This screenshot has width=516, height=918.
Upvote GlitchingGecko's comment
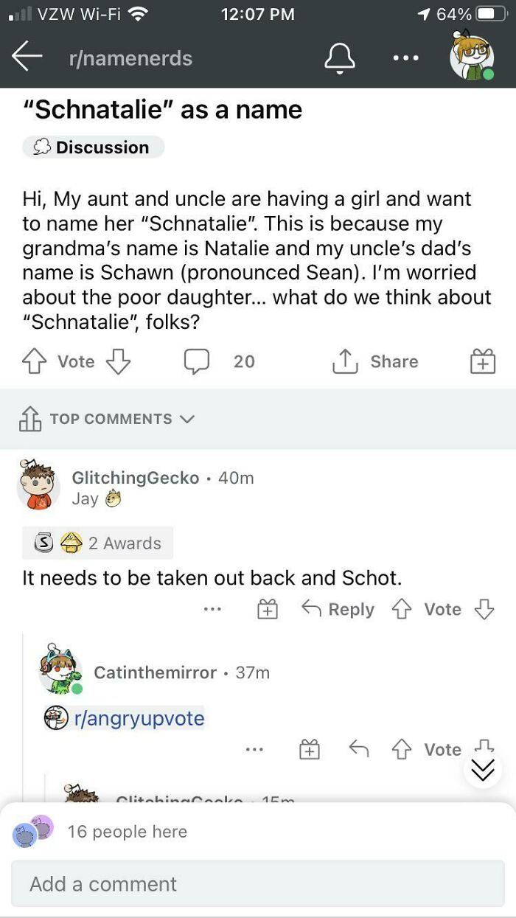point(402,609)
